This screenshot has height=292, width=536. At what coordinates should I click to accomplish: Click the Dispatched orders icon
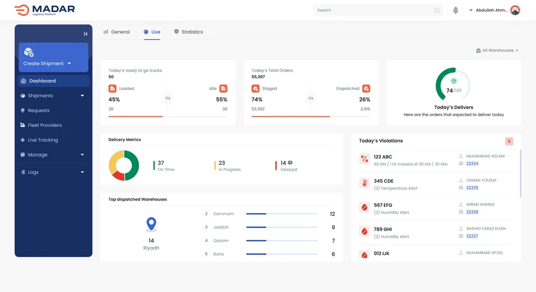pyautogui.click(x=366, y=88)
